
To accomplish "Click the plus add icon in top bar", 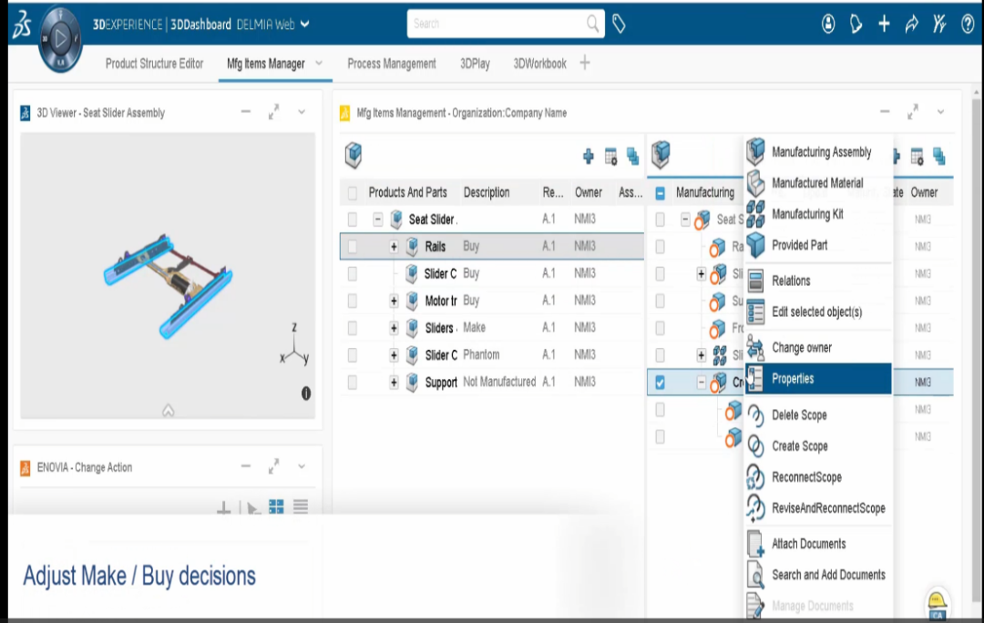I will coord(884,24).
